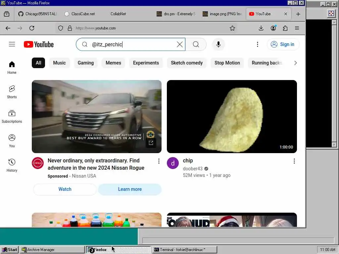Open the Nissan Rogue ad title
This screenshot has width=339, height=254.
pyautogui.click(x=96, y=164)
